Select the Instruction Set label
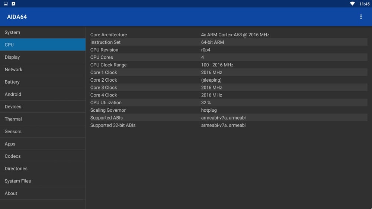 point(105,42)
